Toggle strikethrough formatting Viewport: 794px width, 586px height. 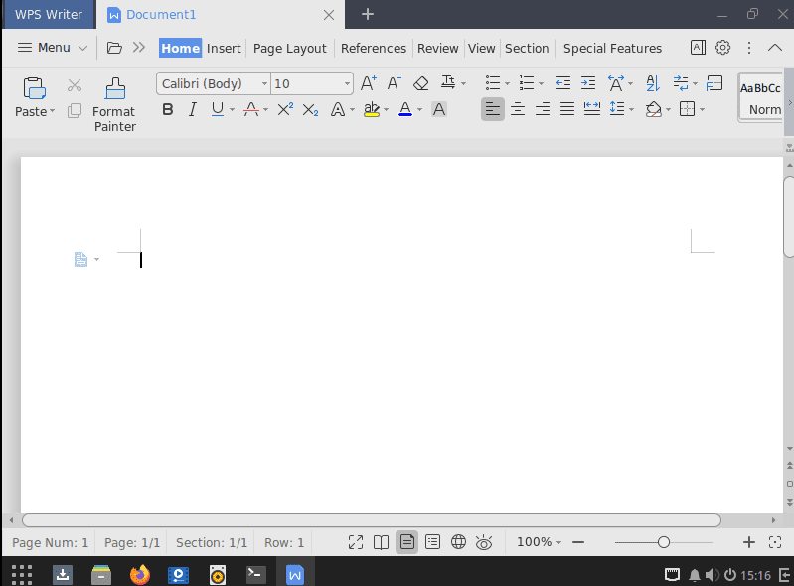click(x=251, y=109)
